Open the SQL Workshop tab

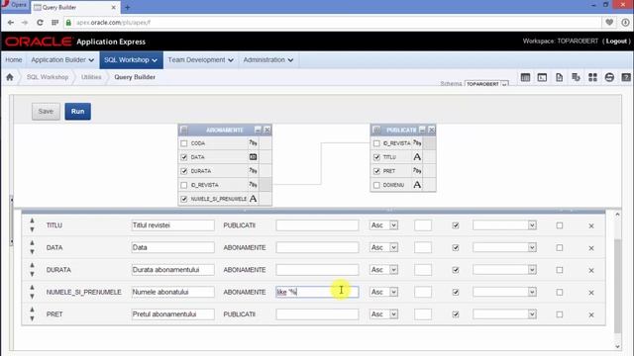tap(131, 59)
